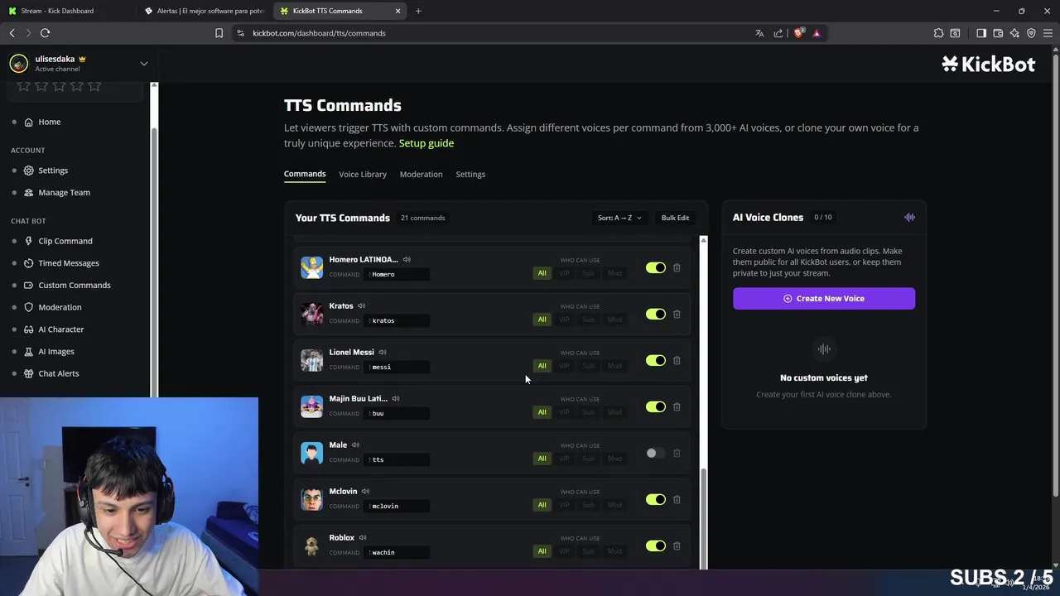The height and width of the screenshot is (596, 1060).
Task: Preview the Majin Buu voice sound
Action: click(x=396, y=399)
